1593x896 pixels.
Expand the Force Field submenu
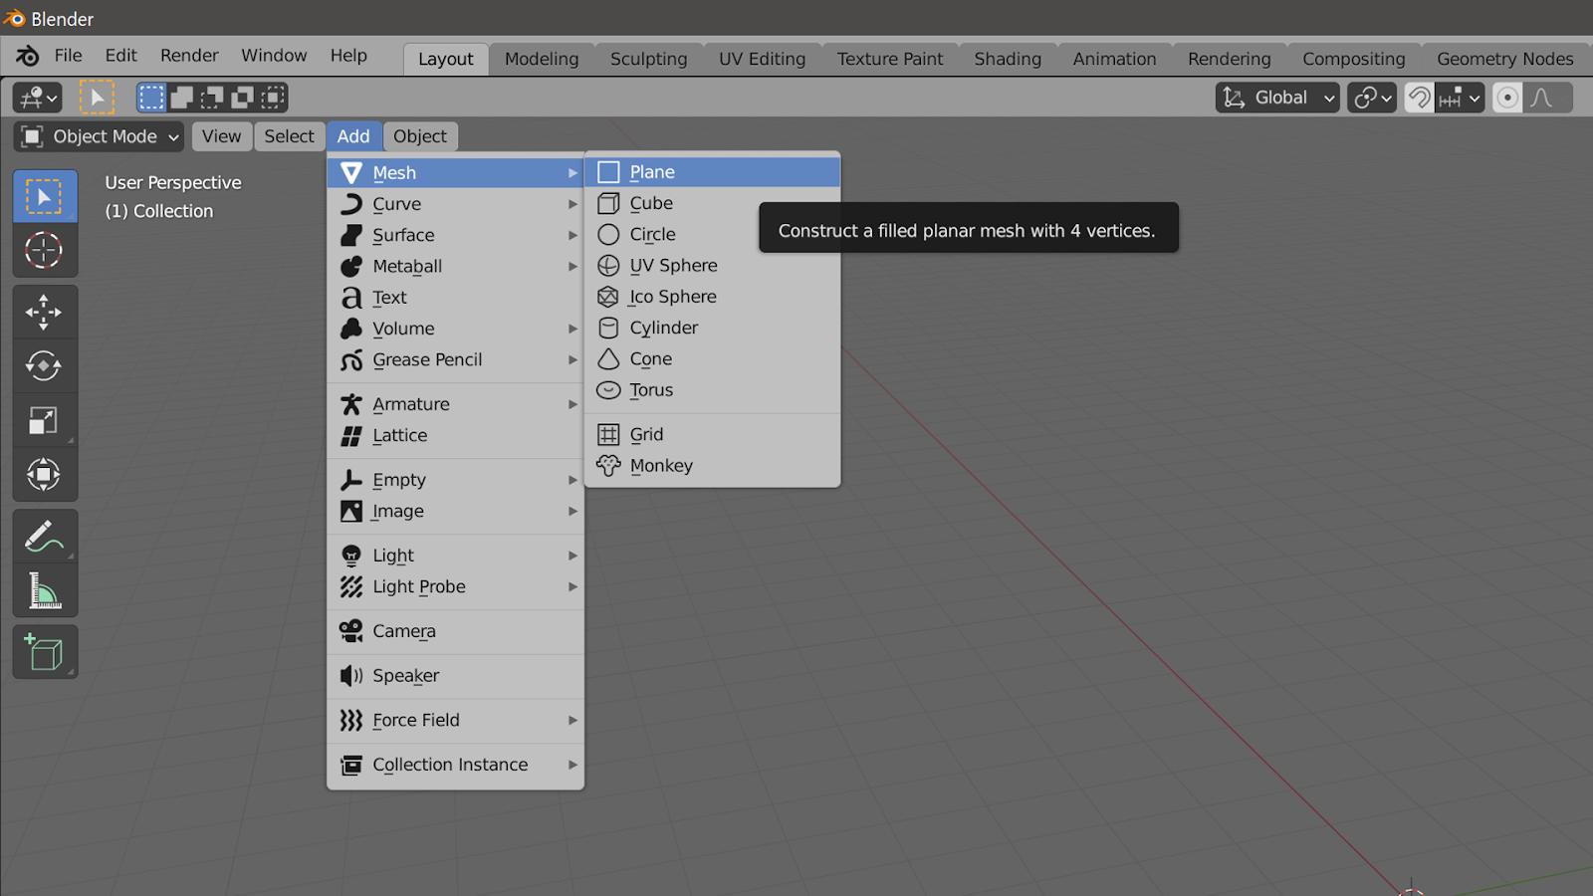point(456,720)
